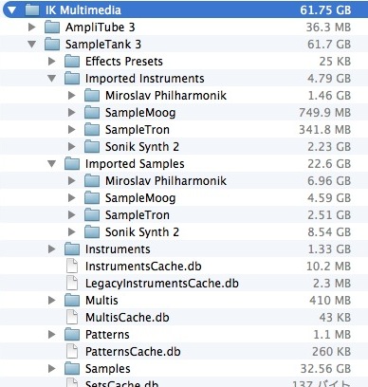Expand the 749.9 MB SampleMoog folder

pos(72,113)
